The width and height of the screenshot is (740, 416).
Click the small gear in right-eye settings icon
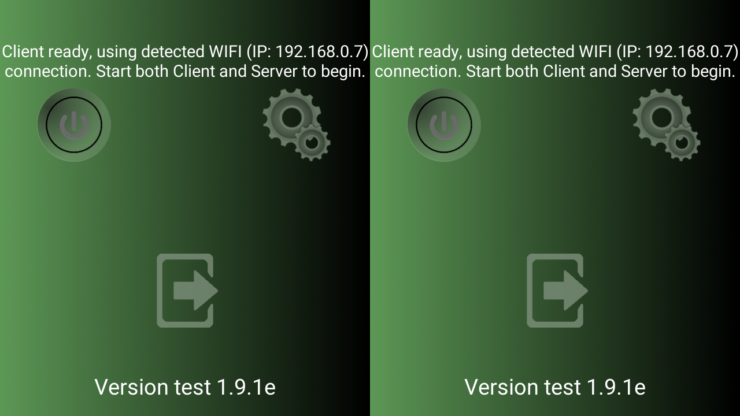[683, 142]
